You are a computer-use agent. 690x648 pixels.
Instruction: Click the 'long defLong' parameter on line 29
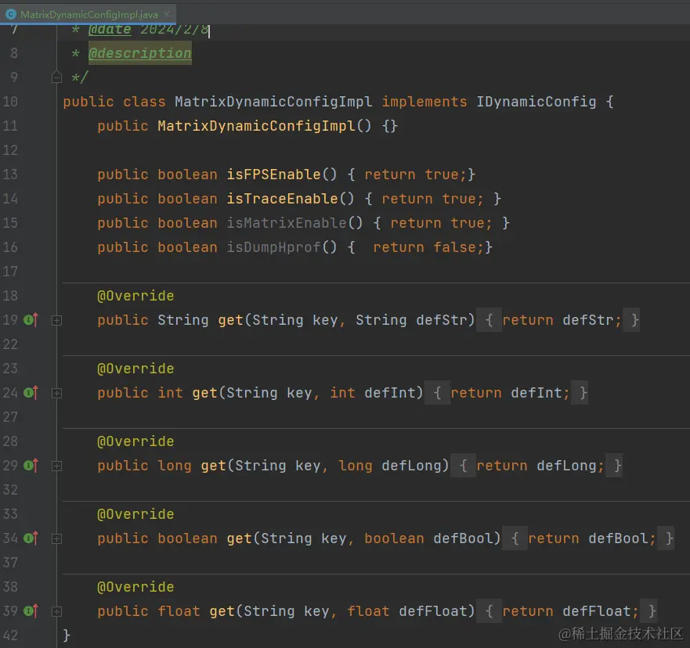tap(390, 465)
